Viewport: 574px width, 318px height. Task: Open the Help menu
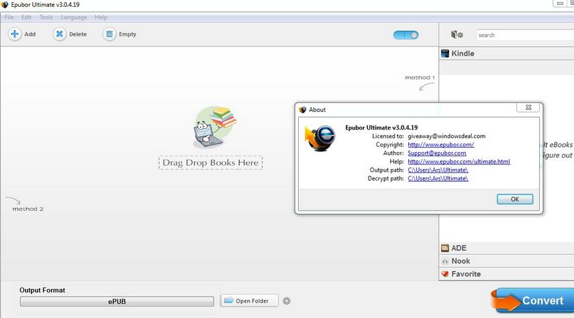click(101, 17)
